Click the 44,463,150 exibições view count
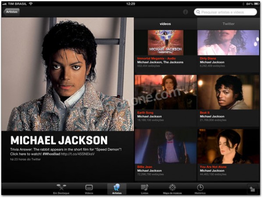Viewport: 263px width, 198px height. coord(213,174)
